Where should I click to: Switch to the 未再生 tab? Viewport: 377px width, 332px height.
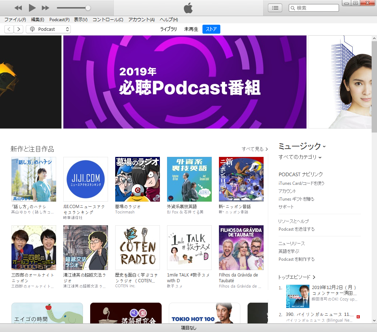pos(191,29)
